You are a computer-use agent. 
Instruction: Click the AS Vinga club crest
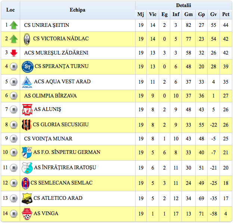point(27,214)
